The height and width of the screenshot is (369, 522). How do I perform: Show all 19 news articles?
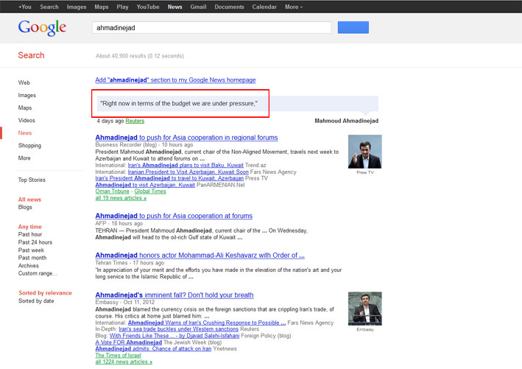pyautogui.click(x=121, y=198)
